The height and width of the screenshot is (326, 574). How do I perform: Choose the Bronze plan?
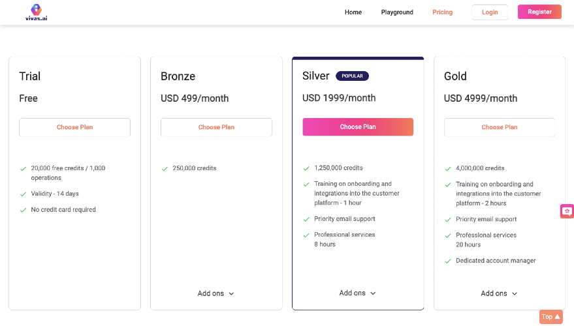point(216,127)
